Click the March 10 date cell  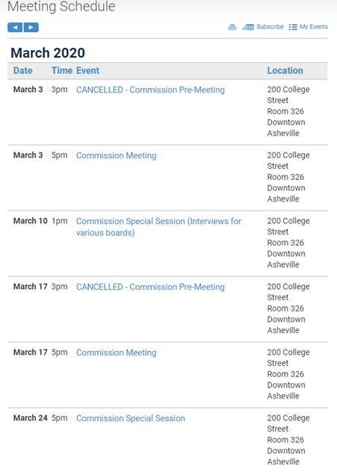click(x=31, y=220)
